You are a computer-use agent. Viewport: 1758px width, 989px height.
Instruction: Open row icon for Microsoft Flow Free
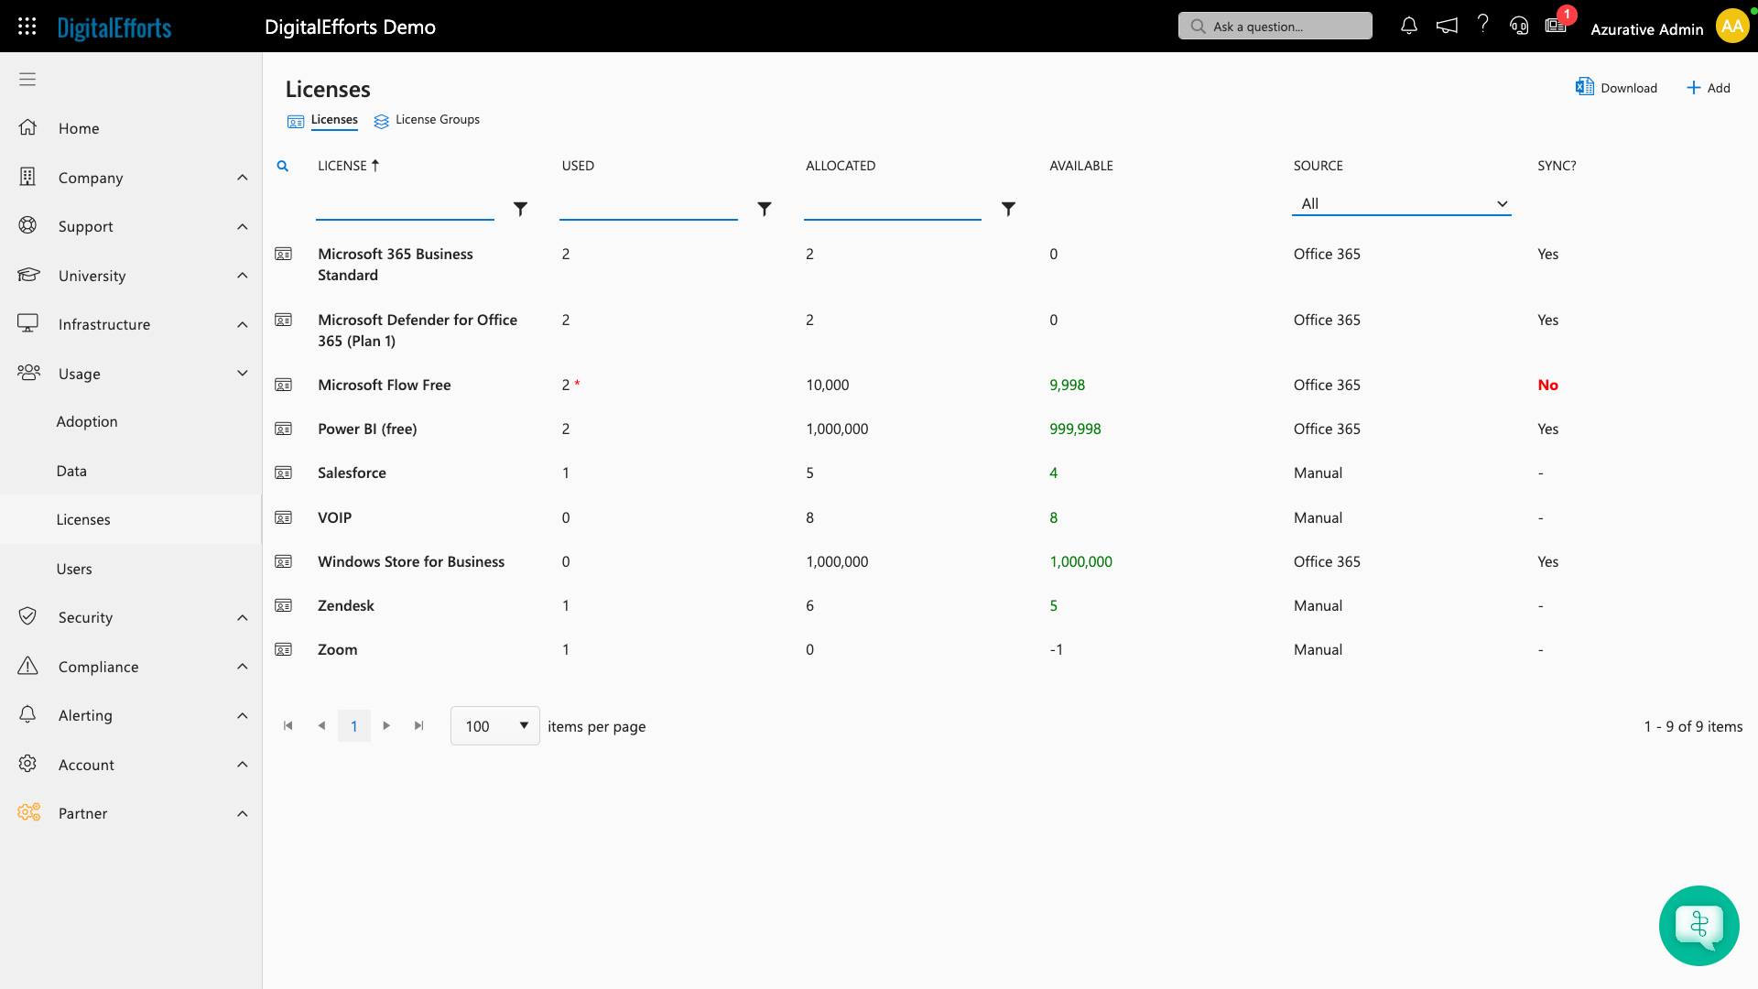point(284,385)
